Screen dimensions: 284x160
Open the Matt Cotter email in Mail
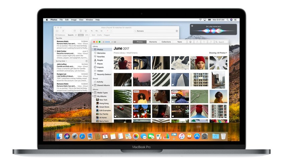pyautogui.click(x=72, y=55)
